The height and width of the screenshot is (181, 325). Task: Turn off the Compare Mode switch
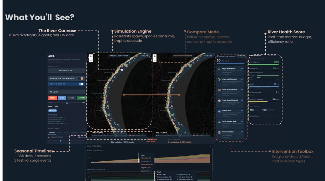point(82,84)
